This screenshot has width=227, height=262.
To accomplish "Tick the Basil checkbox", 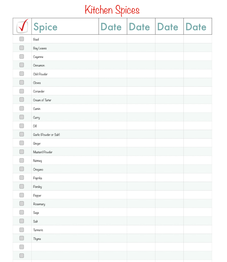I will (x=22, y=39).
